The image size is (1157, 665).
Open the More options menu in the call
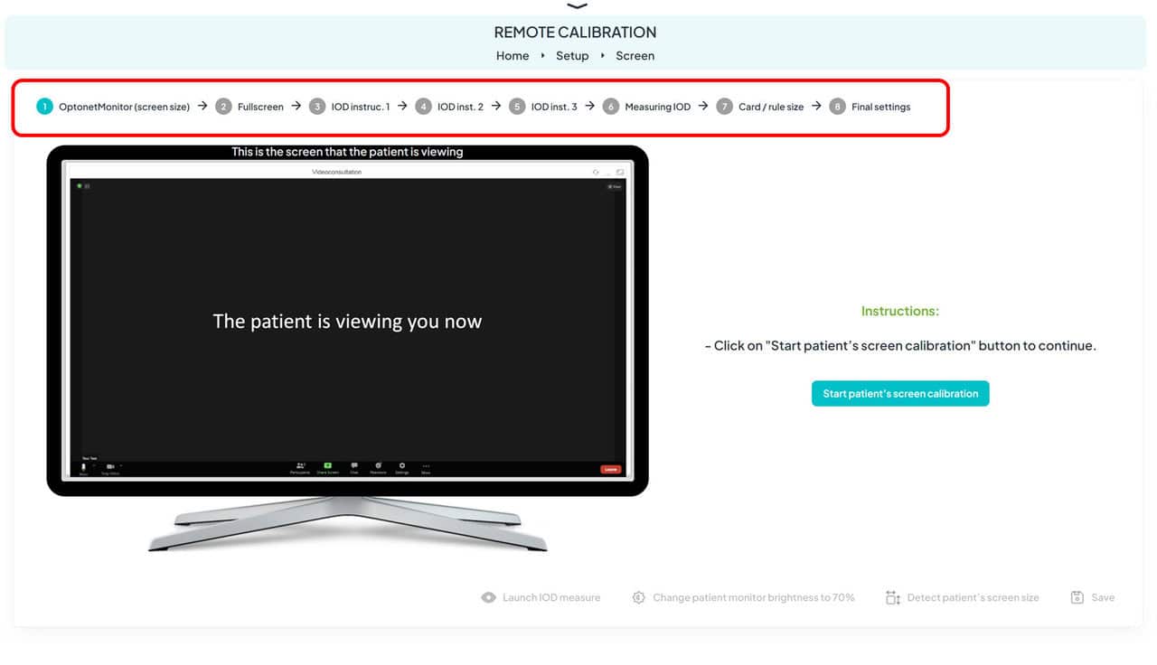(x=426, y=467)
